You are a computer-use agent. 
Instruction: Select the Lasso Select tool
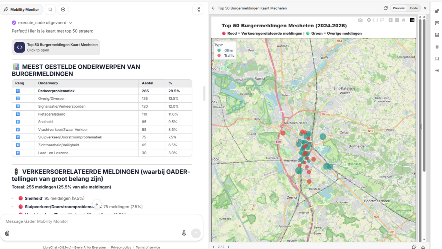[382, 20]
